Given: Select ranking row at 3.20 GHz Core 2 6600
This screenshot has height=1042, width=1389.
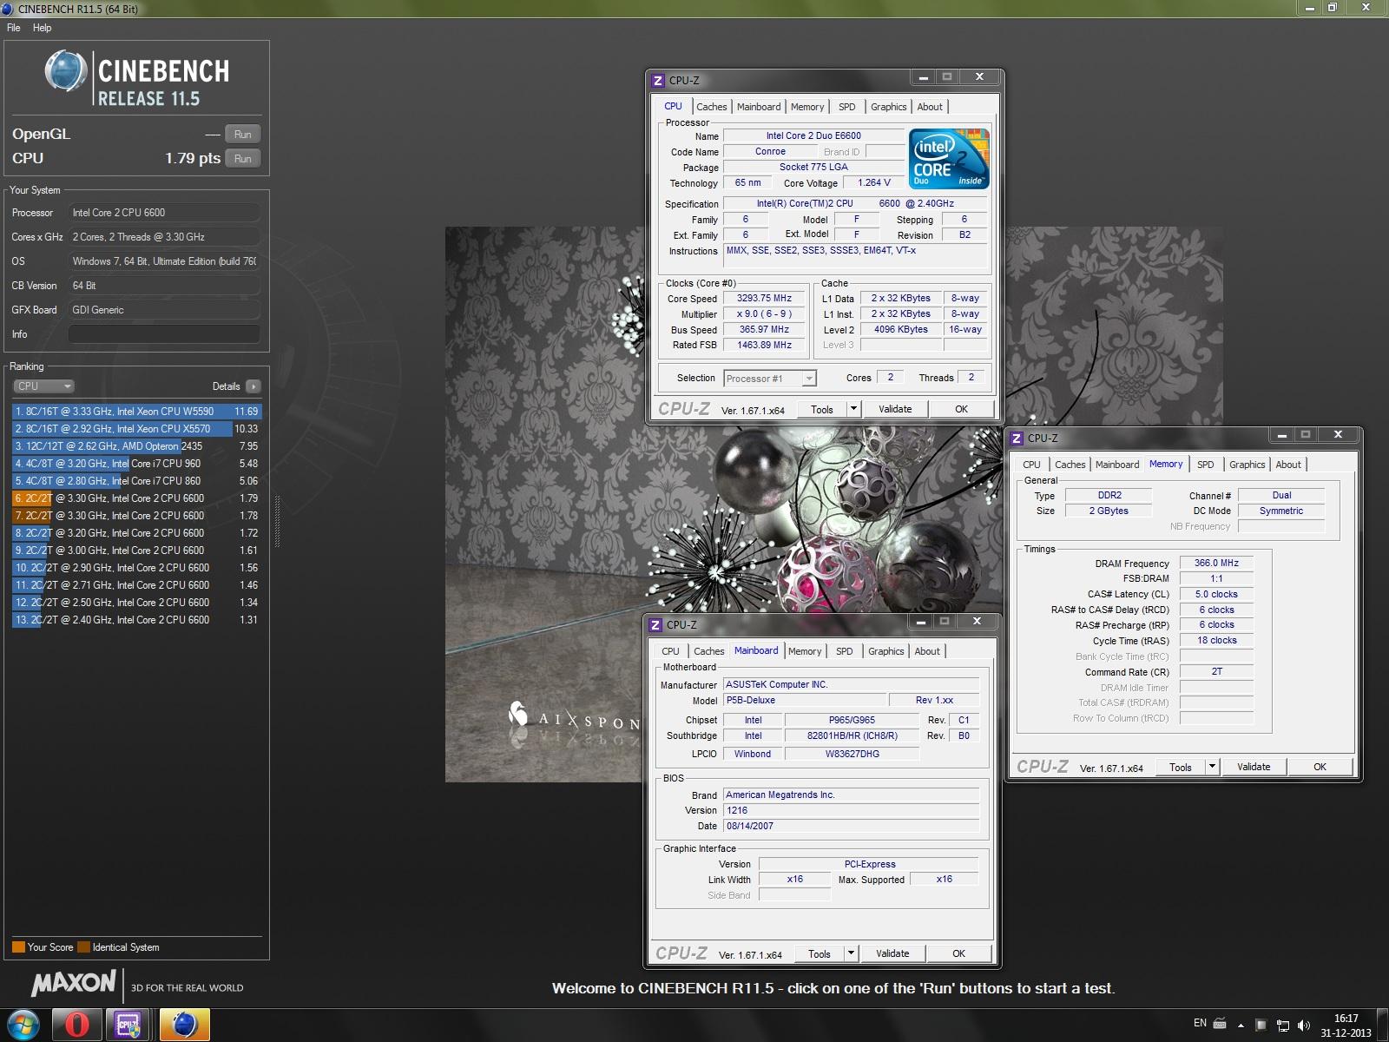Looking at the screenshot, I should point(136,533).
